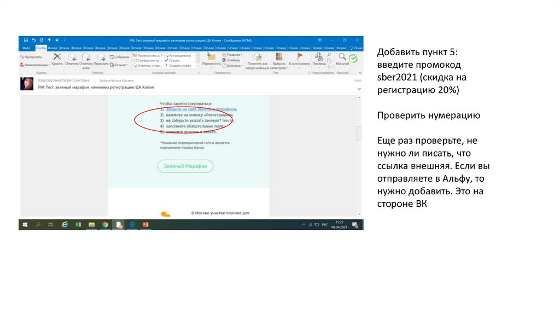Click the message scrollbar up arrow
Viewport: 560px width, 314px height.
tap(359, 97)
